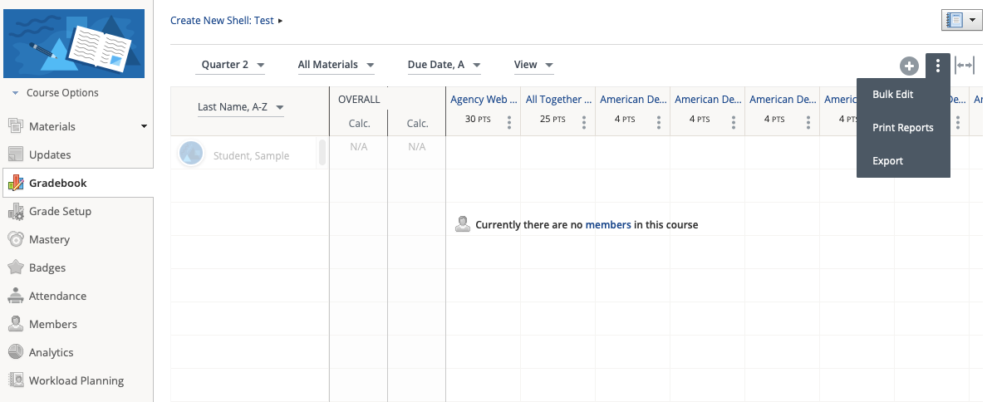Expand the Materials dropdown arrow
The width and height of the screenshot is (997, 402).
pyautogui.click(x=144, y=127)
